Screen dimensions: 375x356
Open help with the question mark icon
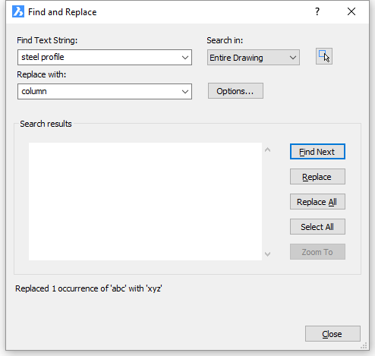317,11
